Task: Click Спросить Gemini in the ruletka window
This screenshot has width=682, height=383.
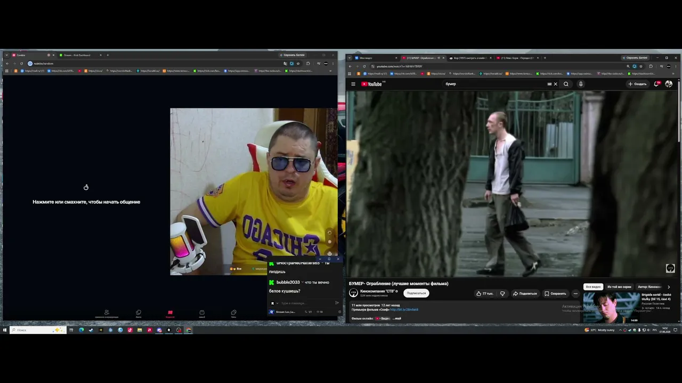Action: [x=292, y=55]
